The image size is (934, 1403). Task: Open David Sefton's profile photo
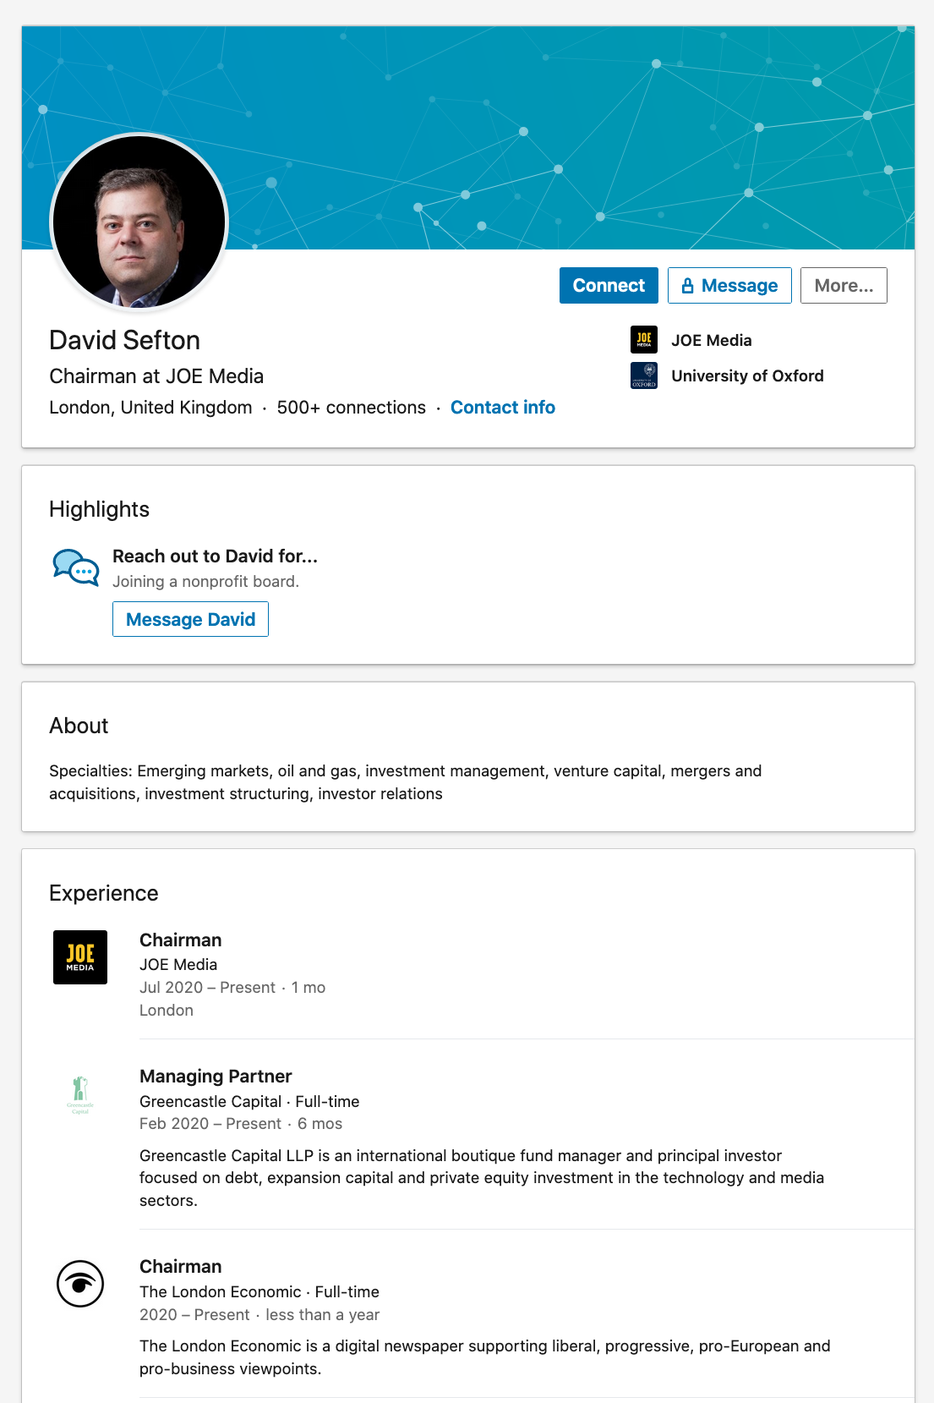139,222
